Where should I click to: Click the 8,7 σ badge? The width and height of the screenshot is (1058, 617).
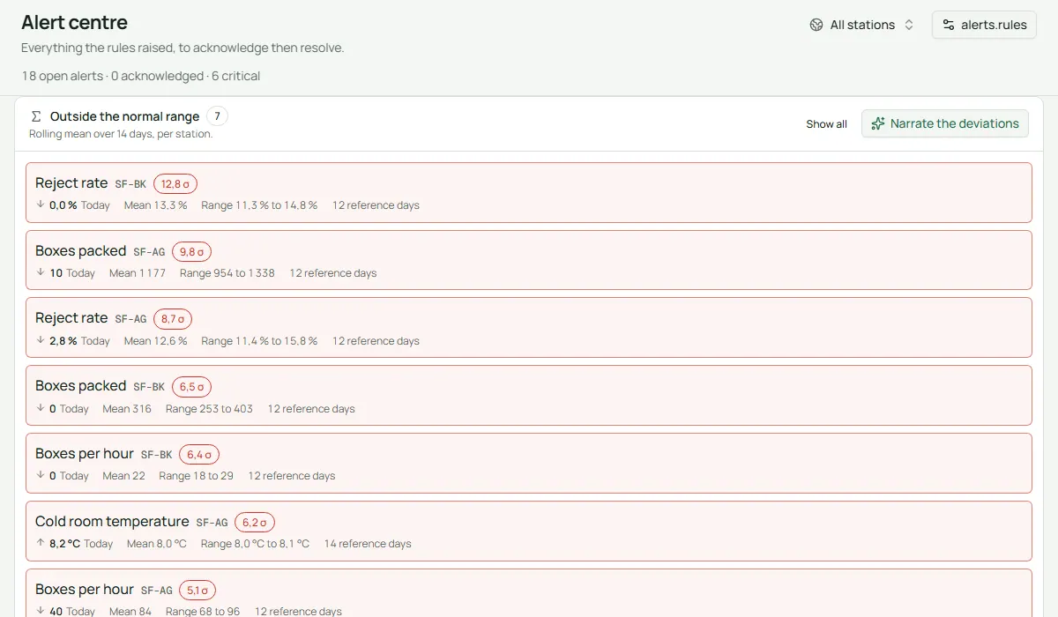click(173, 319)
